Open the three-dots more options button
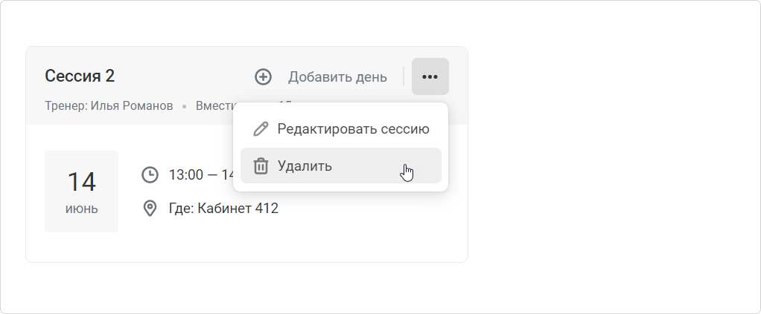The height and width of the screenshot is (314, 761). coord(430,76)
